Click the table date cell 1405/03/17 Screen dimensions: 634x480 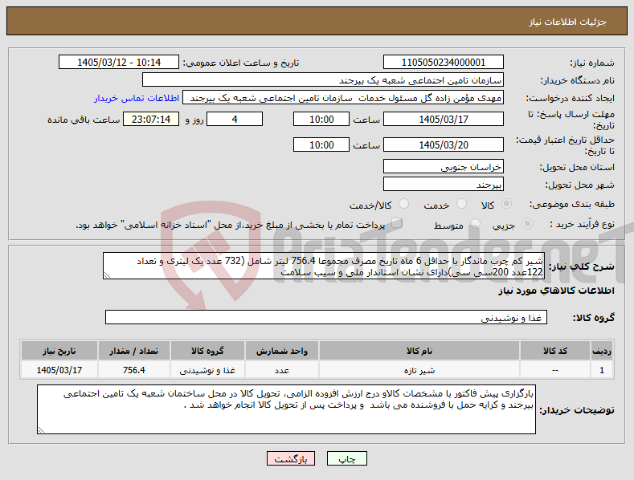point(59,370)
